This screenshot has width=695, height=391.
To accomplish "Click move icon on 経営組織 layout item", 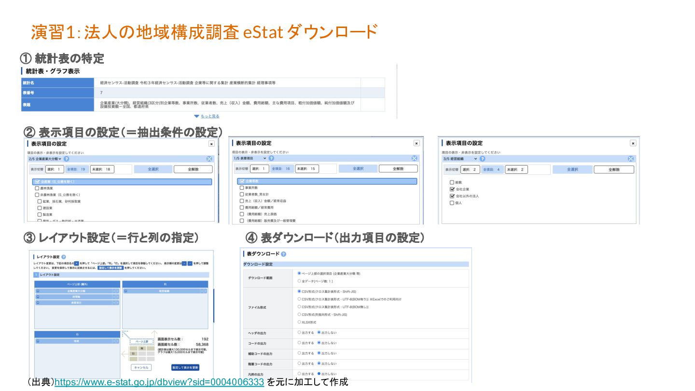I will click(125, 291).
